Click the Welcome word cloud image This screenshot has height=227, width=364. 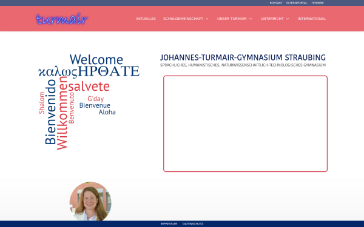89,102
